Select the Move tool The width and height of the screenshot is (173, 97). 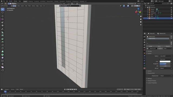click(x=2, y=16)
